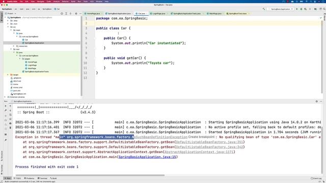
Task: Expand the .mvn folder
Action: tap(8, 24)
